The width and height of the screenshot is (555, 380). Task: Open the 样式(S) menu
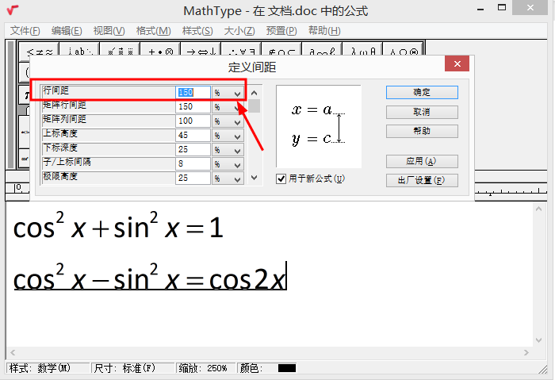197,31
